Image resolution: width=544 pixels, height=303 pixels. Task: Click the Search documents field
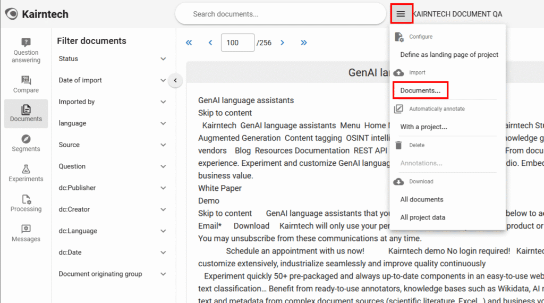[280, 14]
